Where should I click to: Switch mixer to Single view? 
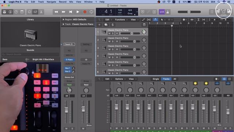point(156,79)
